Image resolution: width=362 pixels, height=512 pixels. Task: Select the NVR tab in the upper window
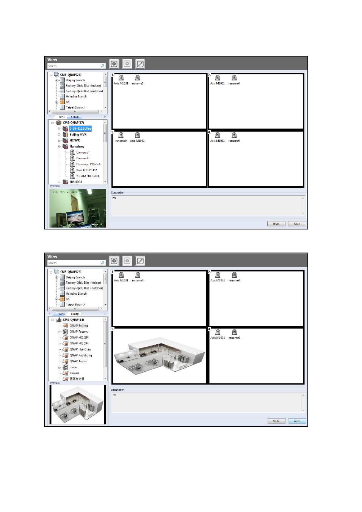click(61, 117)
